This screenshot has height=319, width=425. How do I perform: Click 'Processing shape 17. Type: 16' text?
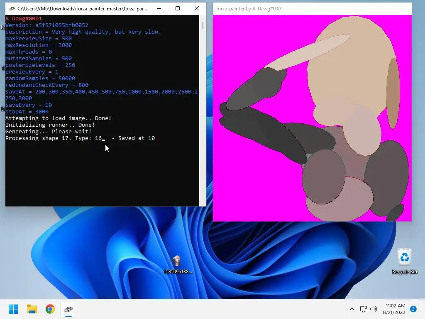point(54,138)
